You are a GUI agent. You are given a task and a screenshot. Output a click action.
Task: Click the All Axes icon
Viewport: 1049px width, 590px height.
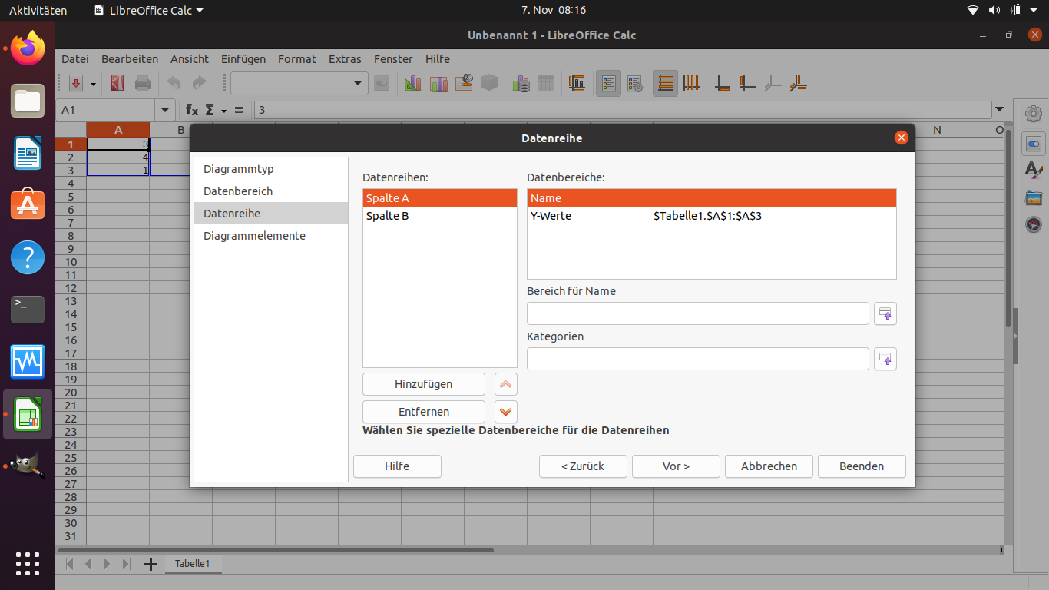pos(799,83)
